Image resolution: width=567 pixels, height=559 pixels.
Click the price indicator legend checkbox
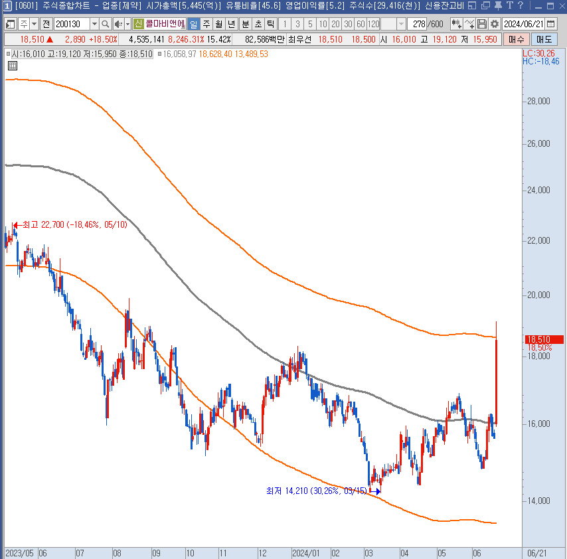tap(9, 54)
